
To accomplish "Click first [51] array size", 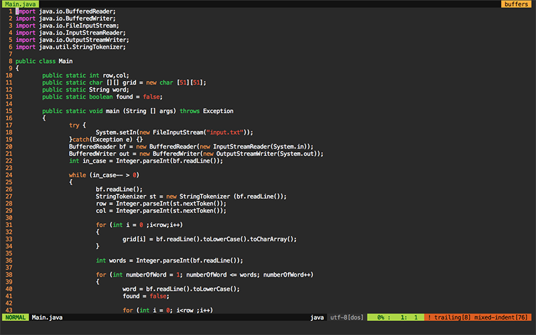I will coord(183,82).
